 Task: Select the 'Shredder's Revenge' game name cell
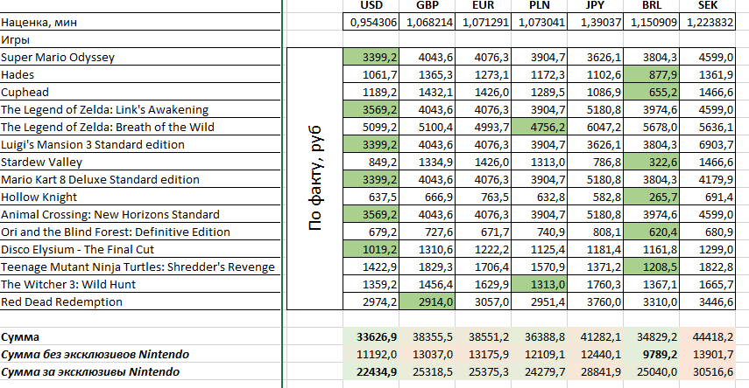pyautogui.click(x=140, y=267)
